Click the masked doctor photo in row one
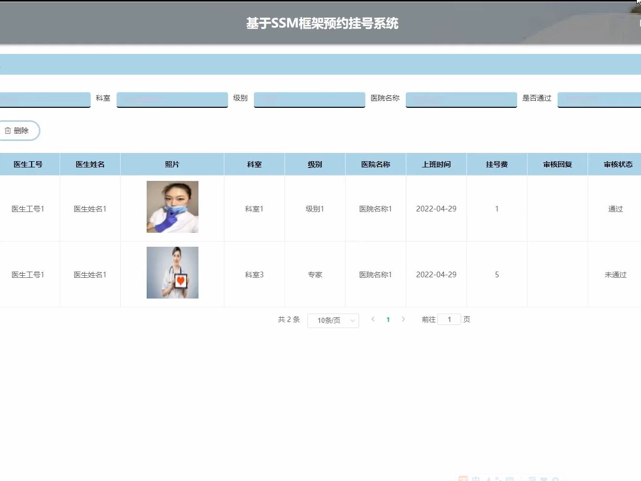This screenshot has height=481, width=641. [172, 207]
